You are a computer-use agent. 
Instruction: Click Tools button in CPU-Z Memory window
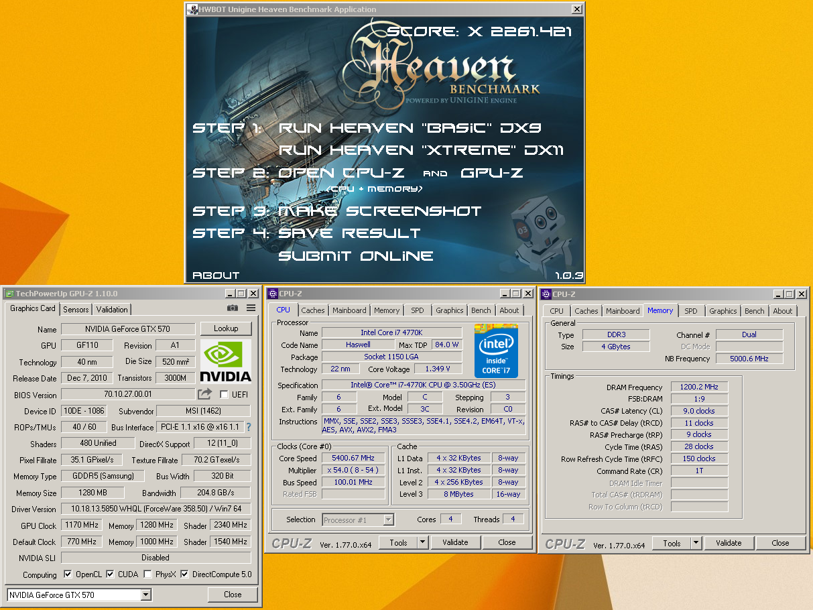coord(672,543)
